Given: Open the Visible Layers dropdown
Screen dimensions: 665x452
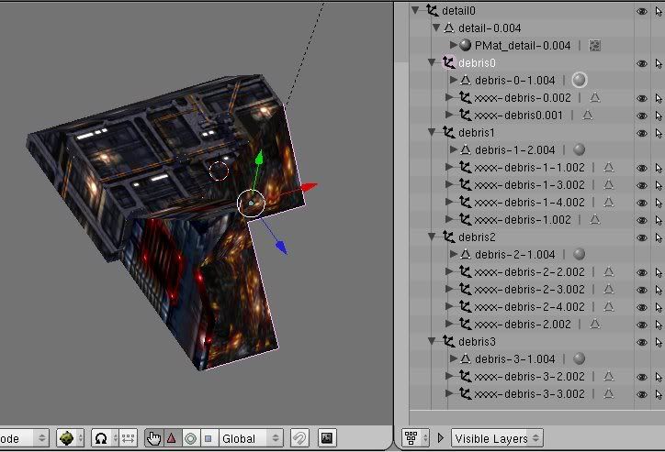Looking at the screenshot, I should 496,438.
